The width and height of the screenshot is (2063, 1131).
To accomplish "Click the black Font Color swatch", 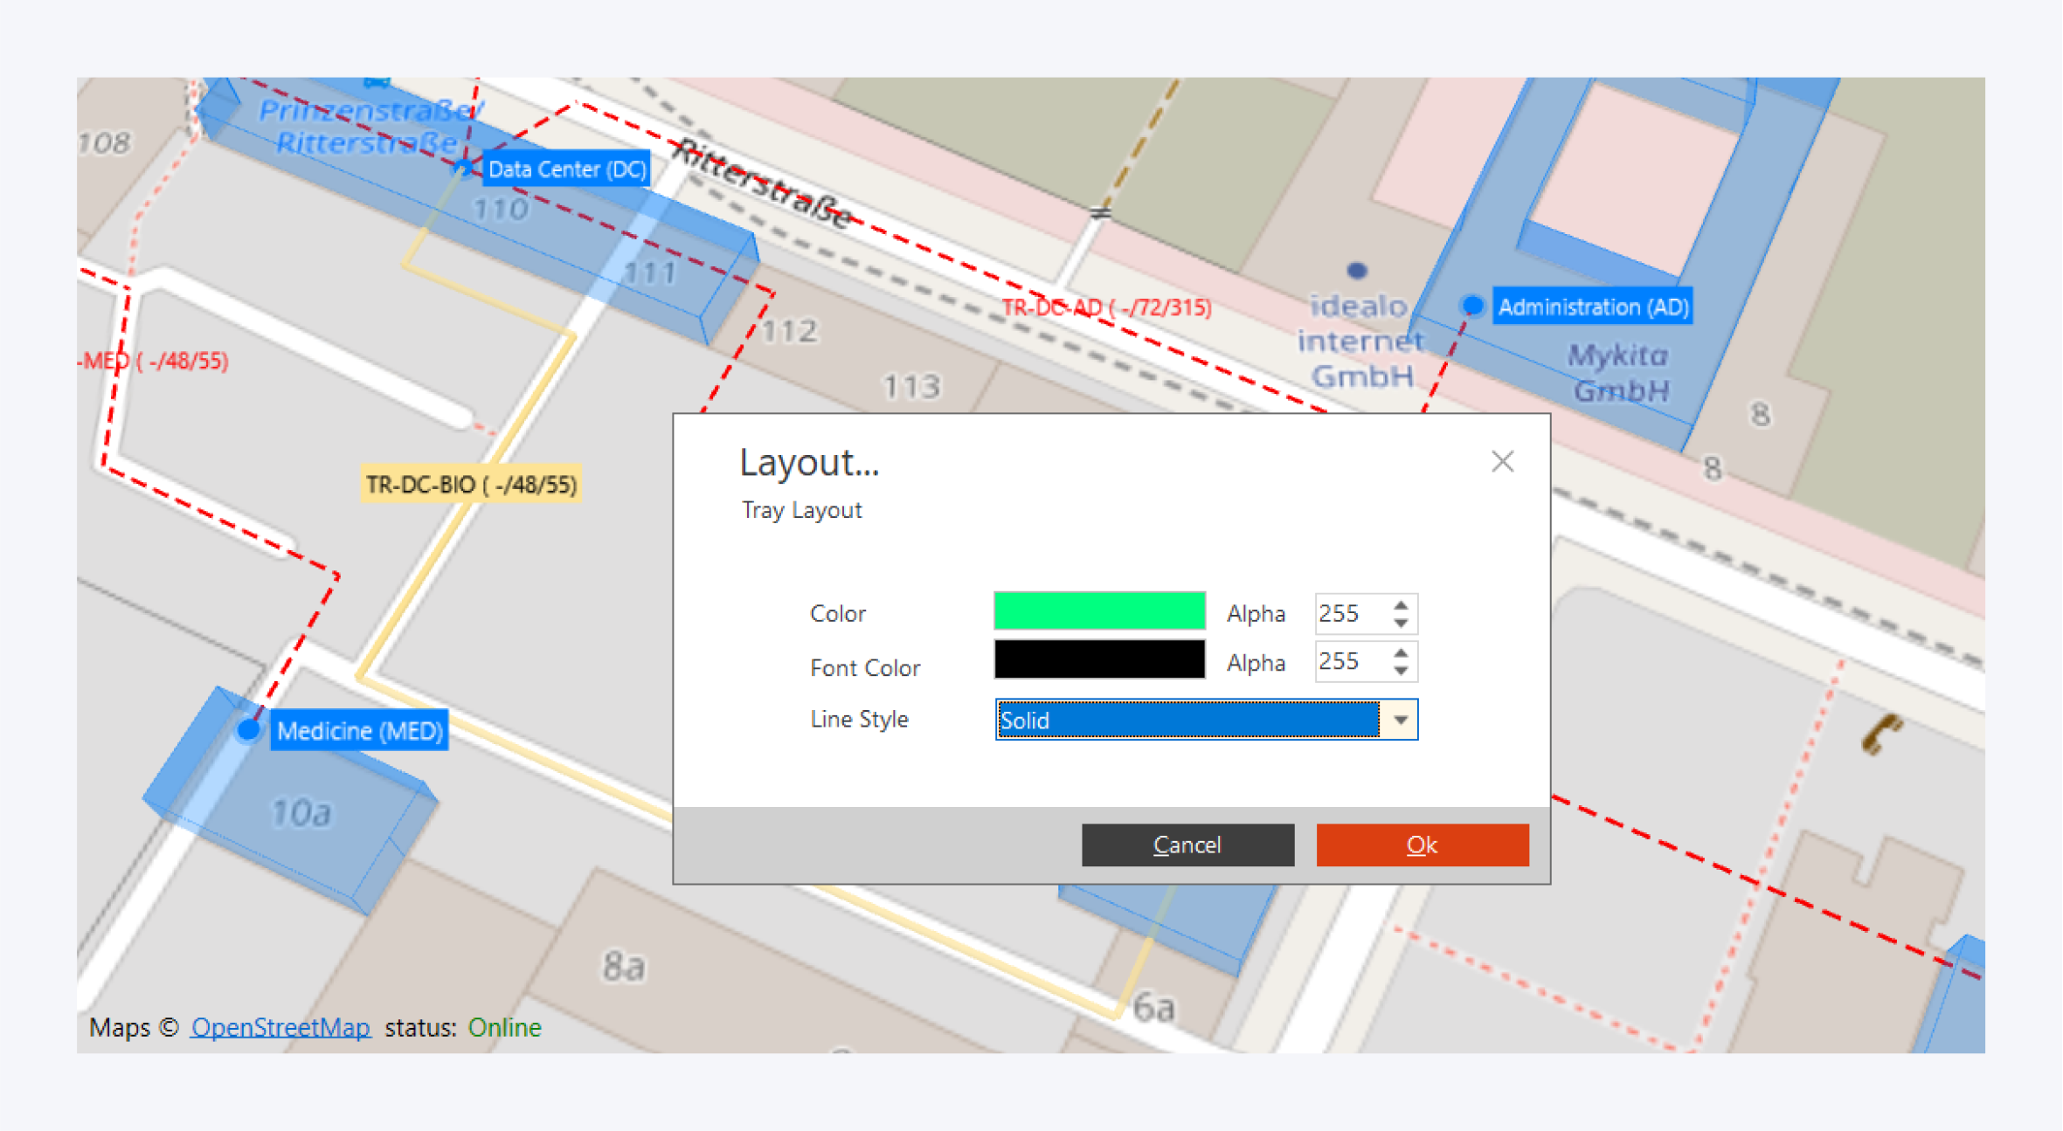I will pos(1099,659).
